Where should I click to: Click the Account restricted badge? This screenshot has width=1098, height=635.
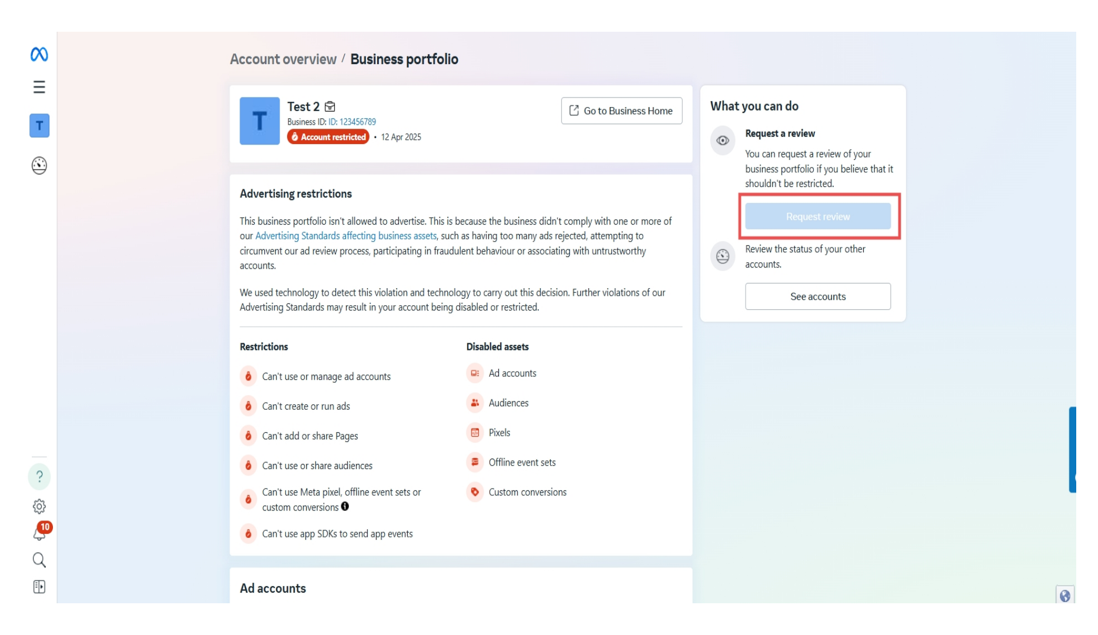328,136
